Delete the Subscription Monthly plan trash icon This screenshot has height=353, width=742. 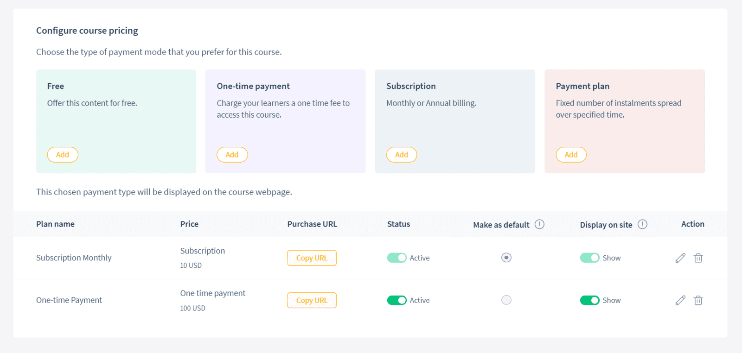point(698,258)
